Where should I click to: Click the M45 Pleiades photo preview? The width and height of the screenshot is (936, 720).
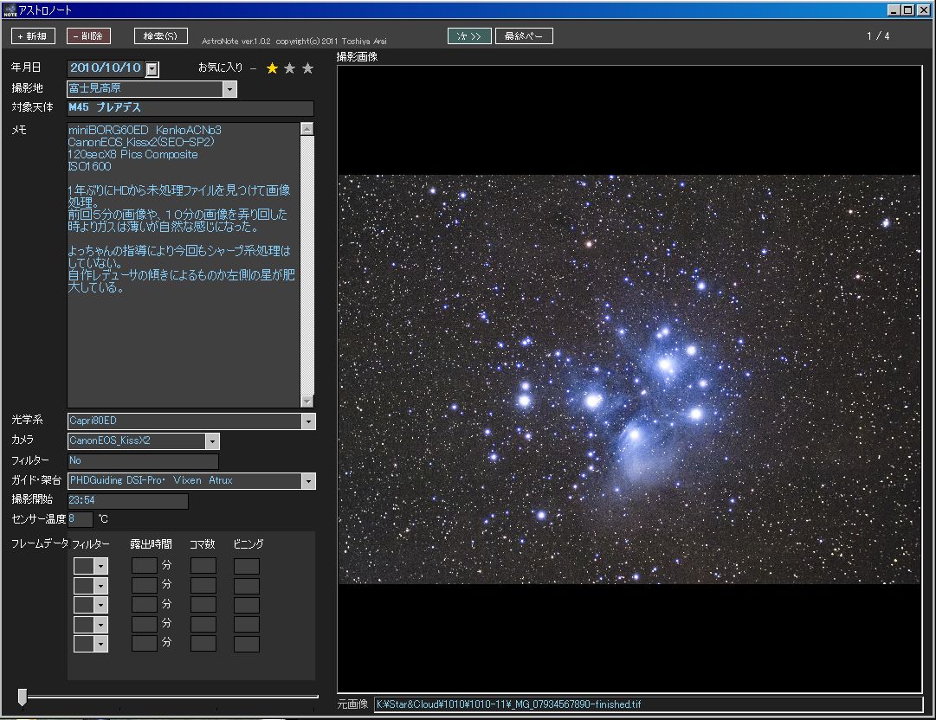629,379
